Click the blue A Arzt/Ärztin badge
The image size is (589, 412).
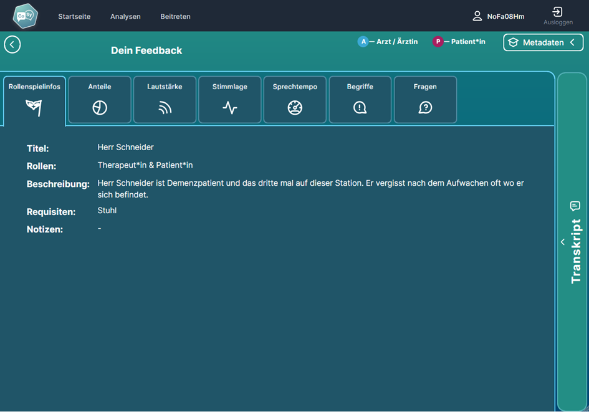coord(363,42)
